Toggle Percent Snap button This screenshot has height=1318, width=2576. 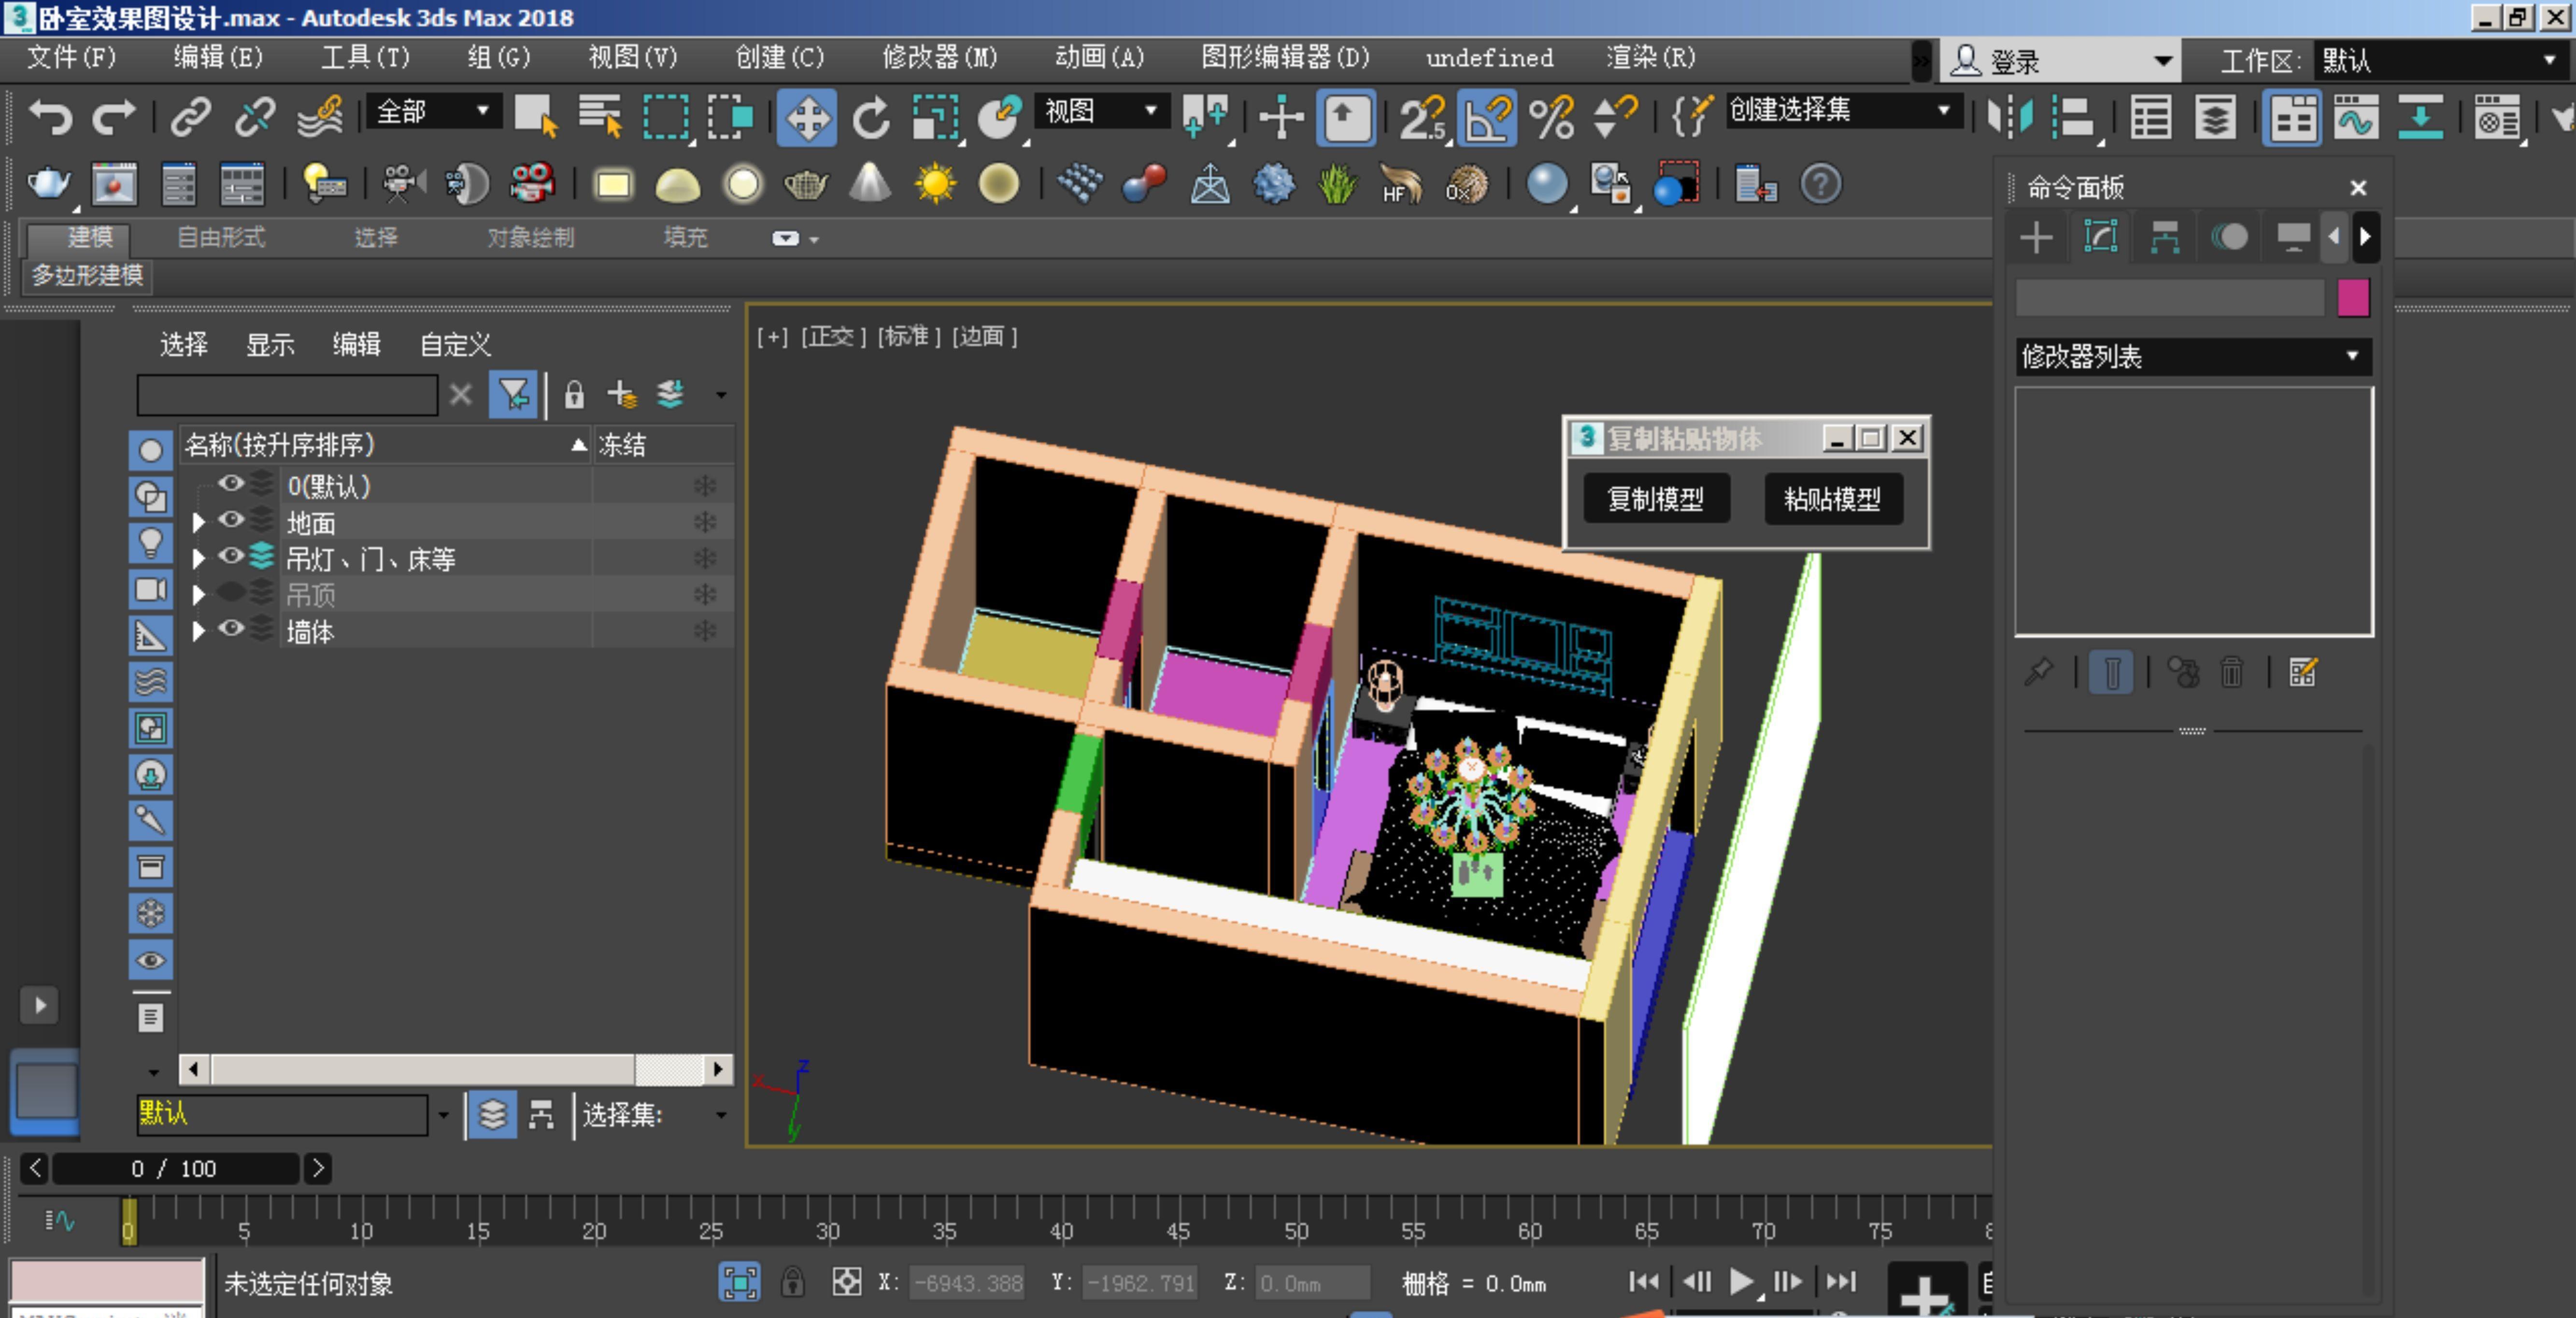coord(1551,118)
